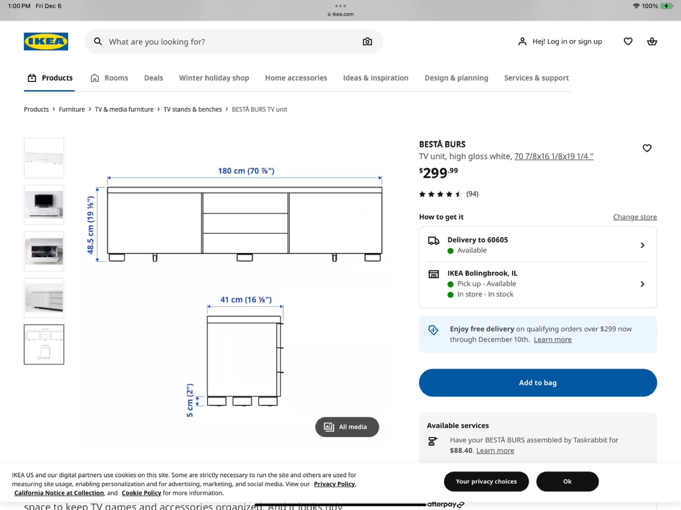
Task: Open the Cookie Policy link
Action: point(141,493)
